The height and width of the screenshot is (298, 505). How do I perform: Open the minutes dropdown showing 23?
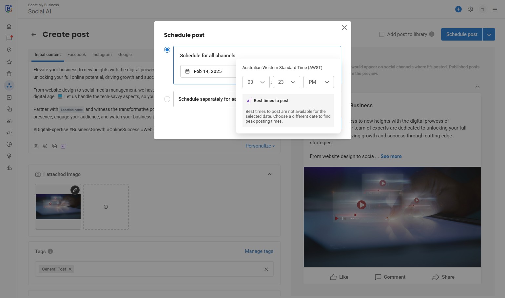tap(286, 82)
